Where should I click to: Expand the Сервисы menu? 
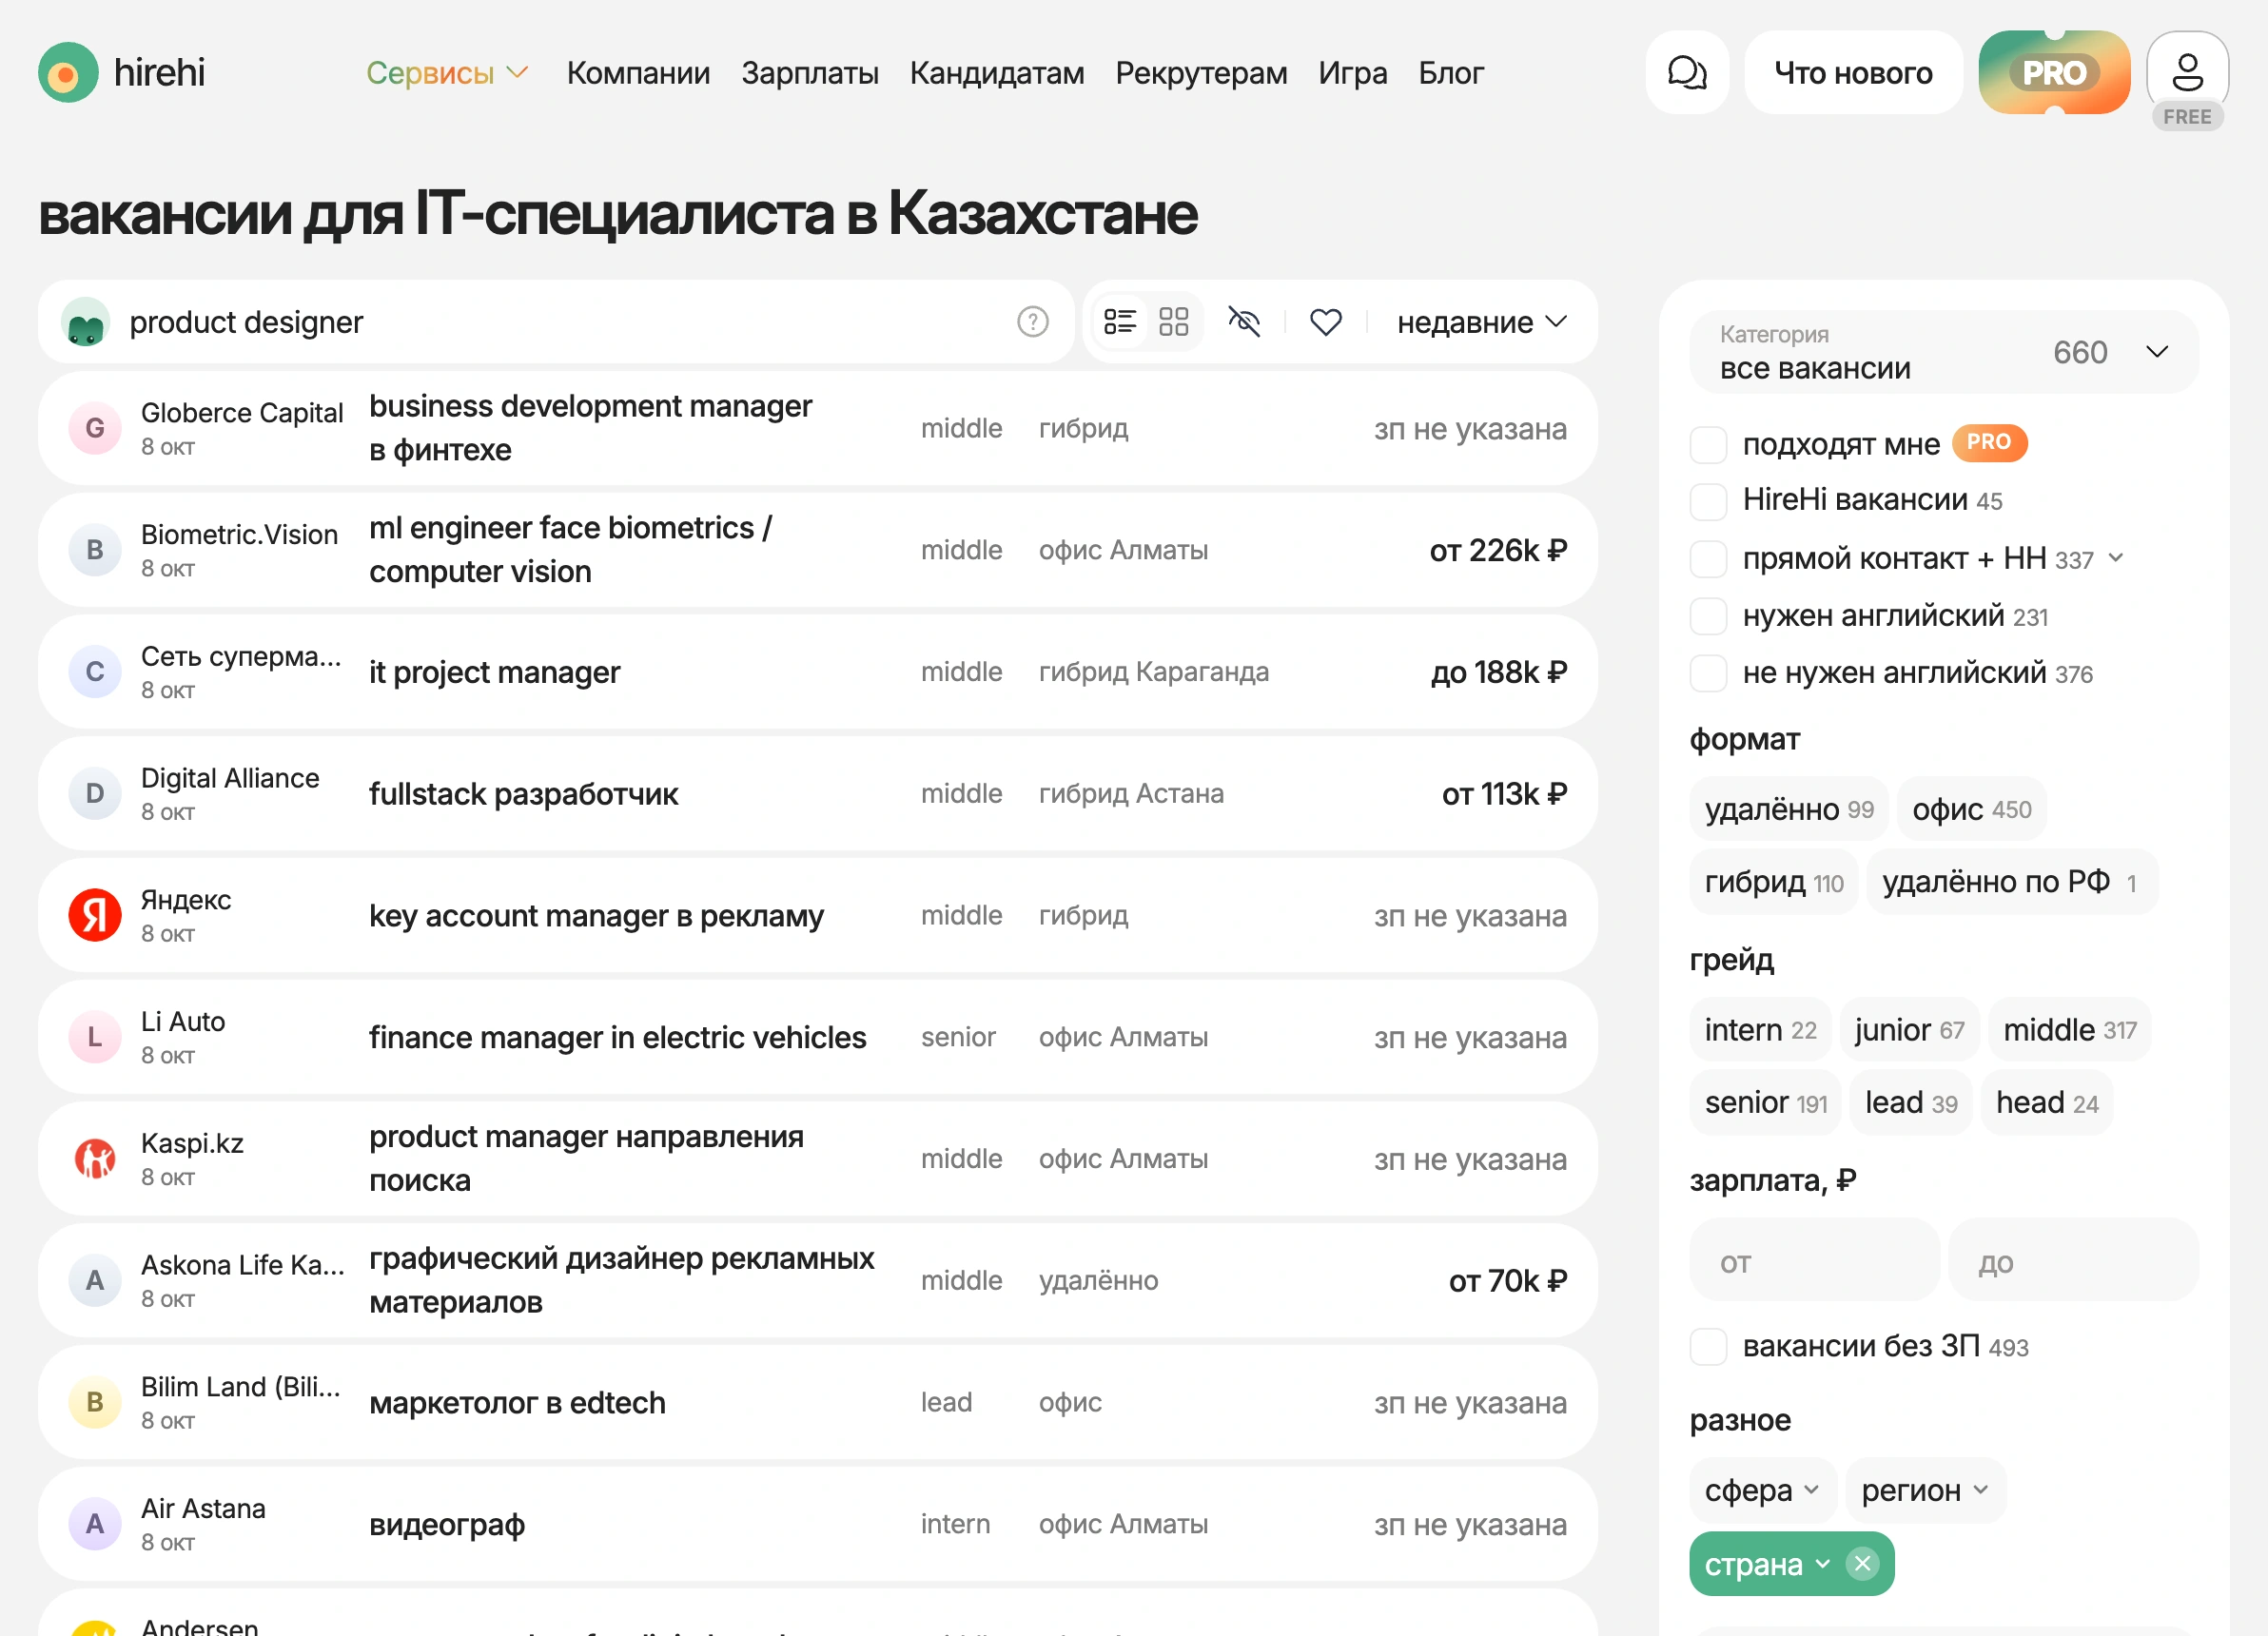pos(447,72)
